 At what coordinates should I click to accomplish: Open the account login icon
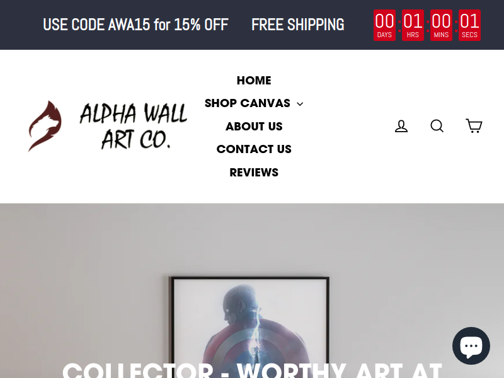(401, 126)
